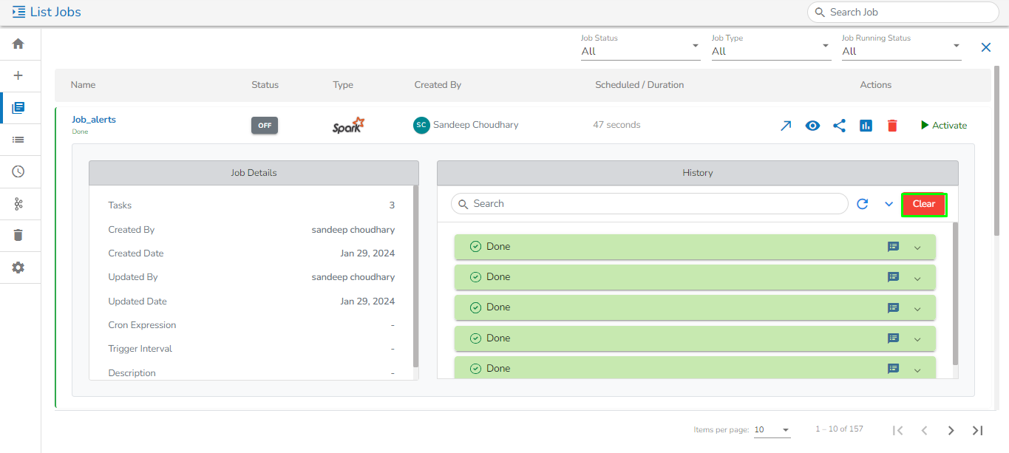
Task: Click the arrow icon to open Job_alerts
Action: click(x=786, y=126)
